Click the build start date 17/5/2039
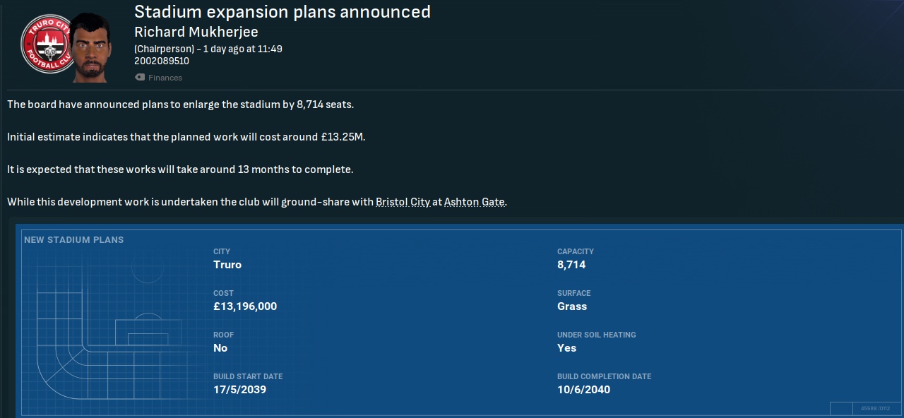The image size is (904, 418). coord(241,390)
